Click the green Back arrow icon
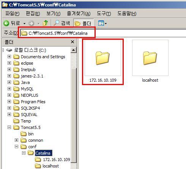 click(6, 23)
